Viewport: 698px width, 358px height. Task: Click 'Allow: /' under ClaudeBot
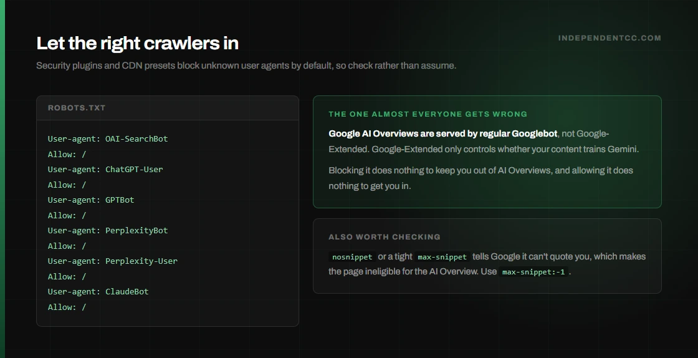click(67, 307)
